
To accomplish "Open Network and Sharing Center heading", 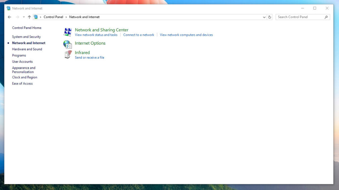I will point(102,30).
